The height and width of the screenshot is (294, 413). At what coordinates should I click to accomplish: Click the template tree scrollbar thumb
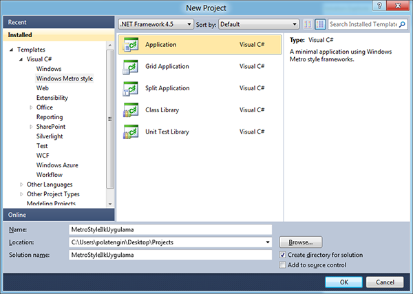point(110,119)
